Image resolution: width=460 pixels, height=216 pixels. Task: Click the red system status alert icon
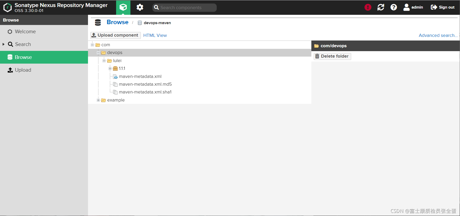tap(368, 7)
